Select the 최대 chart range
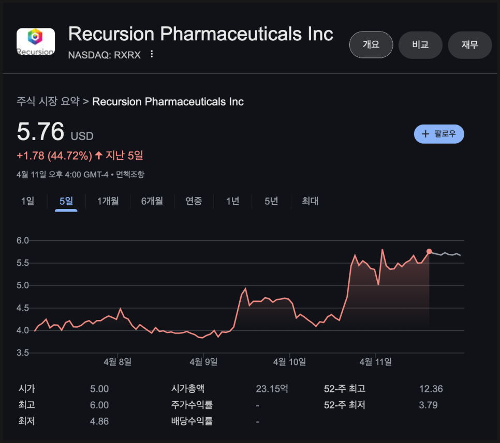 coord(310,201)
